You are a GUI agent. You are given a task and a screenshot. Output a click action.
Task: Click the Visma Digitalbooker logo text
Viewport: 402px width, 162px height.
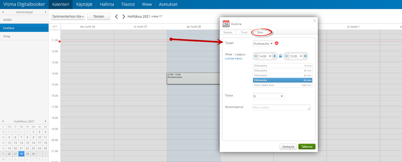pos(24,4)
